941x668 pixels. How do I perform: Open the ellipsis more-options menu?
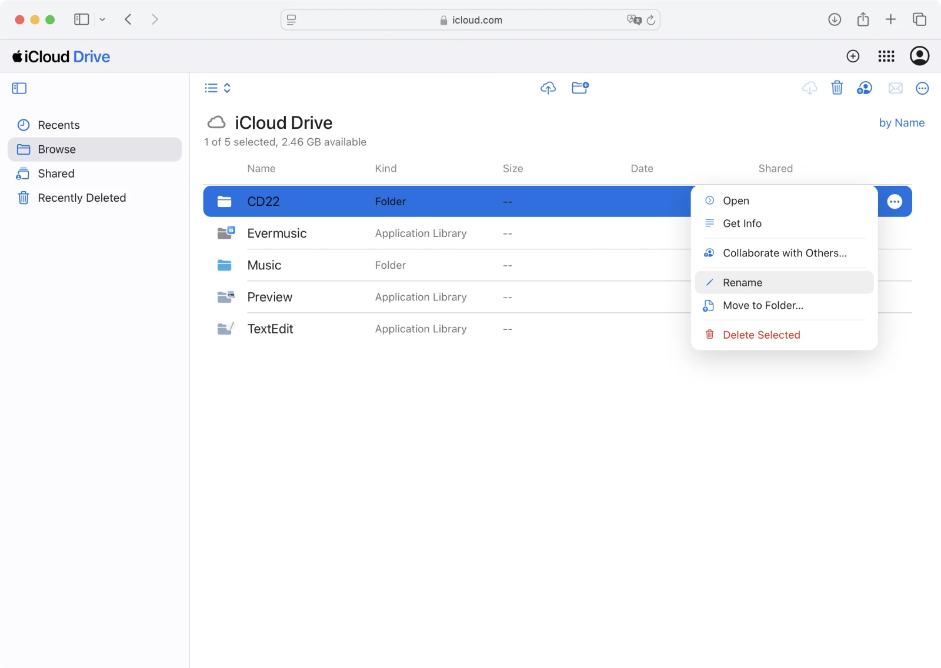[922, 88]
